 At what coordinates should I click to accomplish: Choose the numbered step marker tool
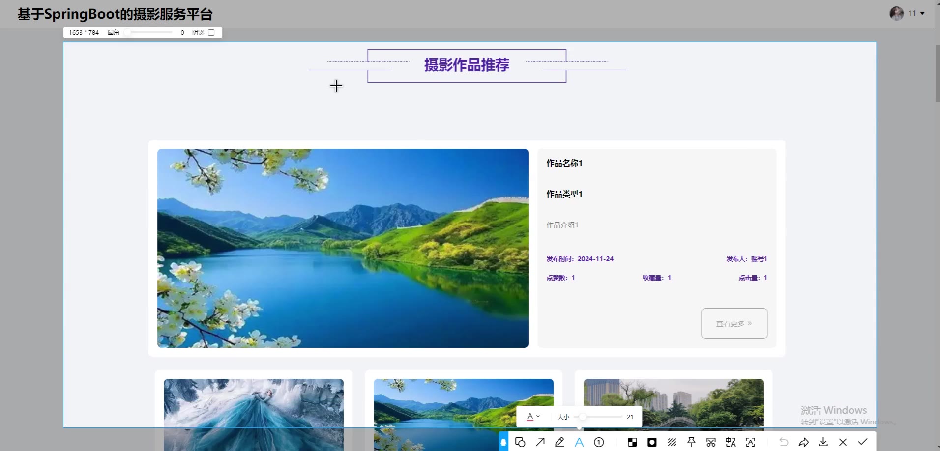pyautogui.click(x=599, y=442)
